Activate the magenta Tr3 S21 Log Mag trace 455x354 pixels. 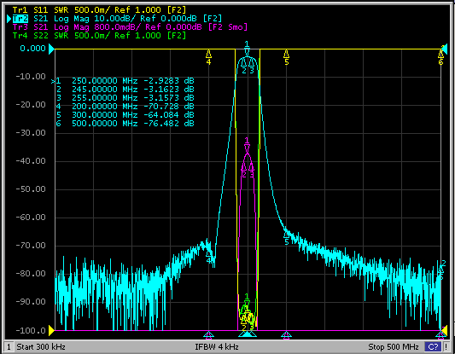[x=130, y=27]
